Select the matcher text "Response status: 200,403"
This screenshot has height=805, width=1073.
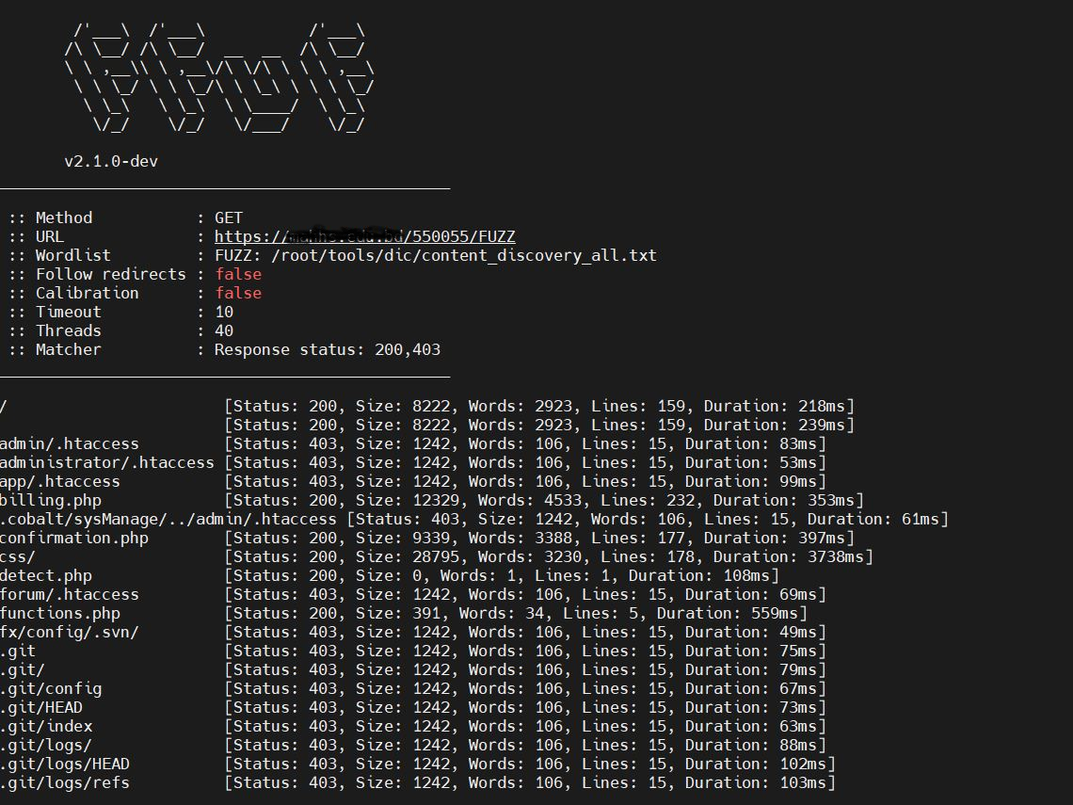point(328,350)
